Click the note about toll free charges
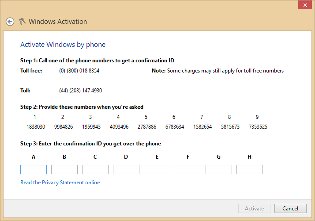The width and height of the screenshot is (315, 221). [218, 71]
